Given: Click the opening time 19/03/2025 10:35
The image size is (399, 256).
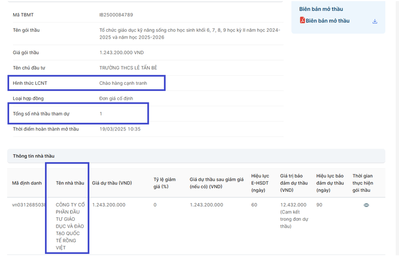Looking at the screenshot, I should [x=120, y=129].
